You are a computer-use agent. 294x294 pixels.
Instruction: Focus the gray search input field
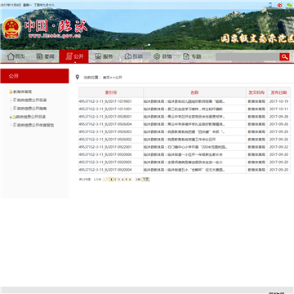click(x=247, y=56)
